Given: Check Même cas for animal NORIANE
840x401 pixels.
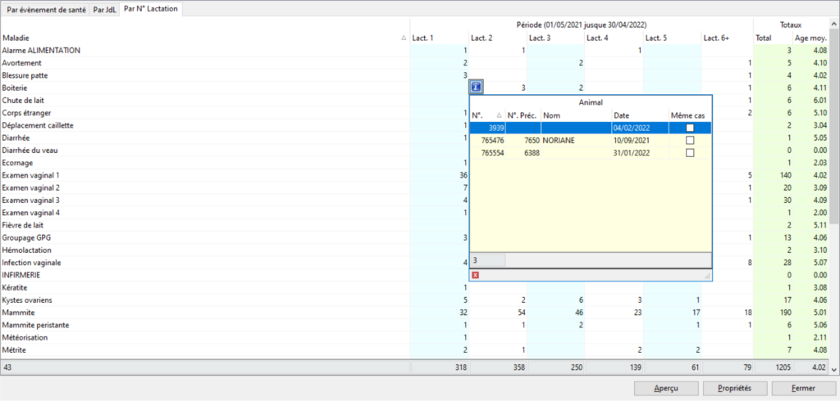Looking at the screenshot, I should pyautogui.click(x=690, y=141).
